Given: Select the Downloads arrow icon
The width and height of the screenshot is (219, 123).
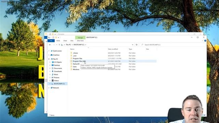Looking at the screenshot, I should (53, 71).
